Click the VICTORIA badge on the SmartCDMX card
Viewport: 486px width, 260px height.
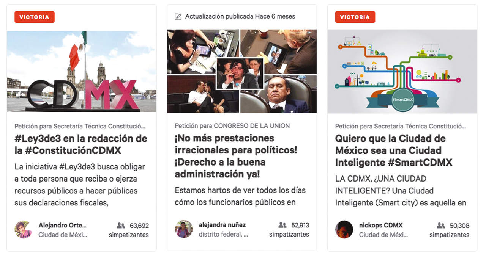point(355,17)
